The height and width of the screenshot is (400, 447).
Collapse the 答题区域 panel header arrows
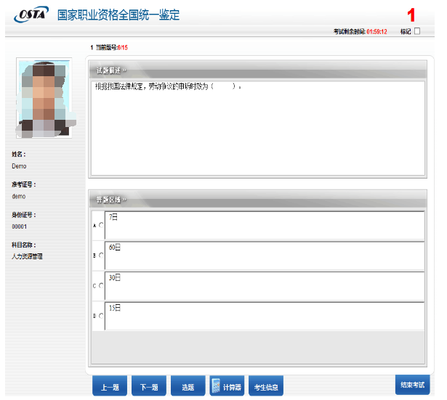(x=124, y=198)
